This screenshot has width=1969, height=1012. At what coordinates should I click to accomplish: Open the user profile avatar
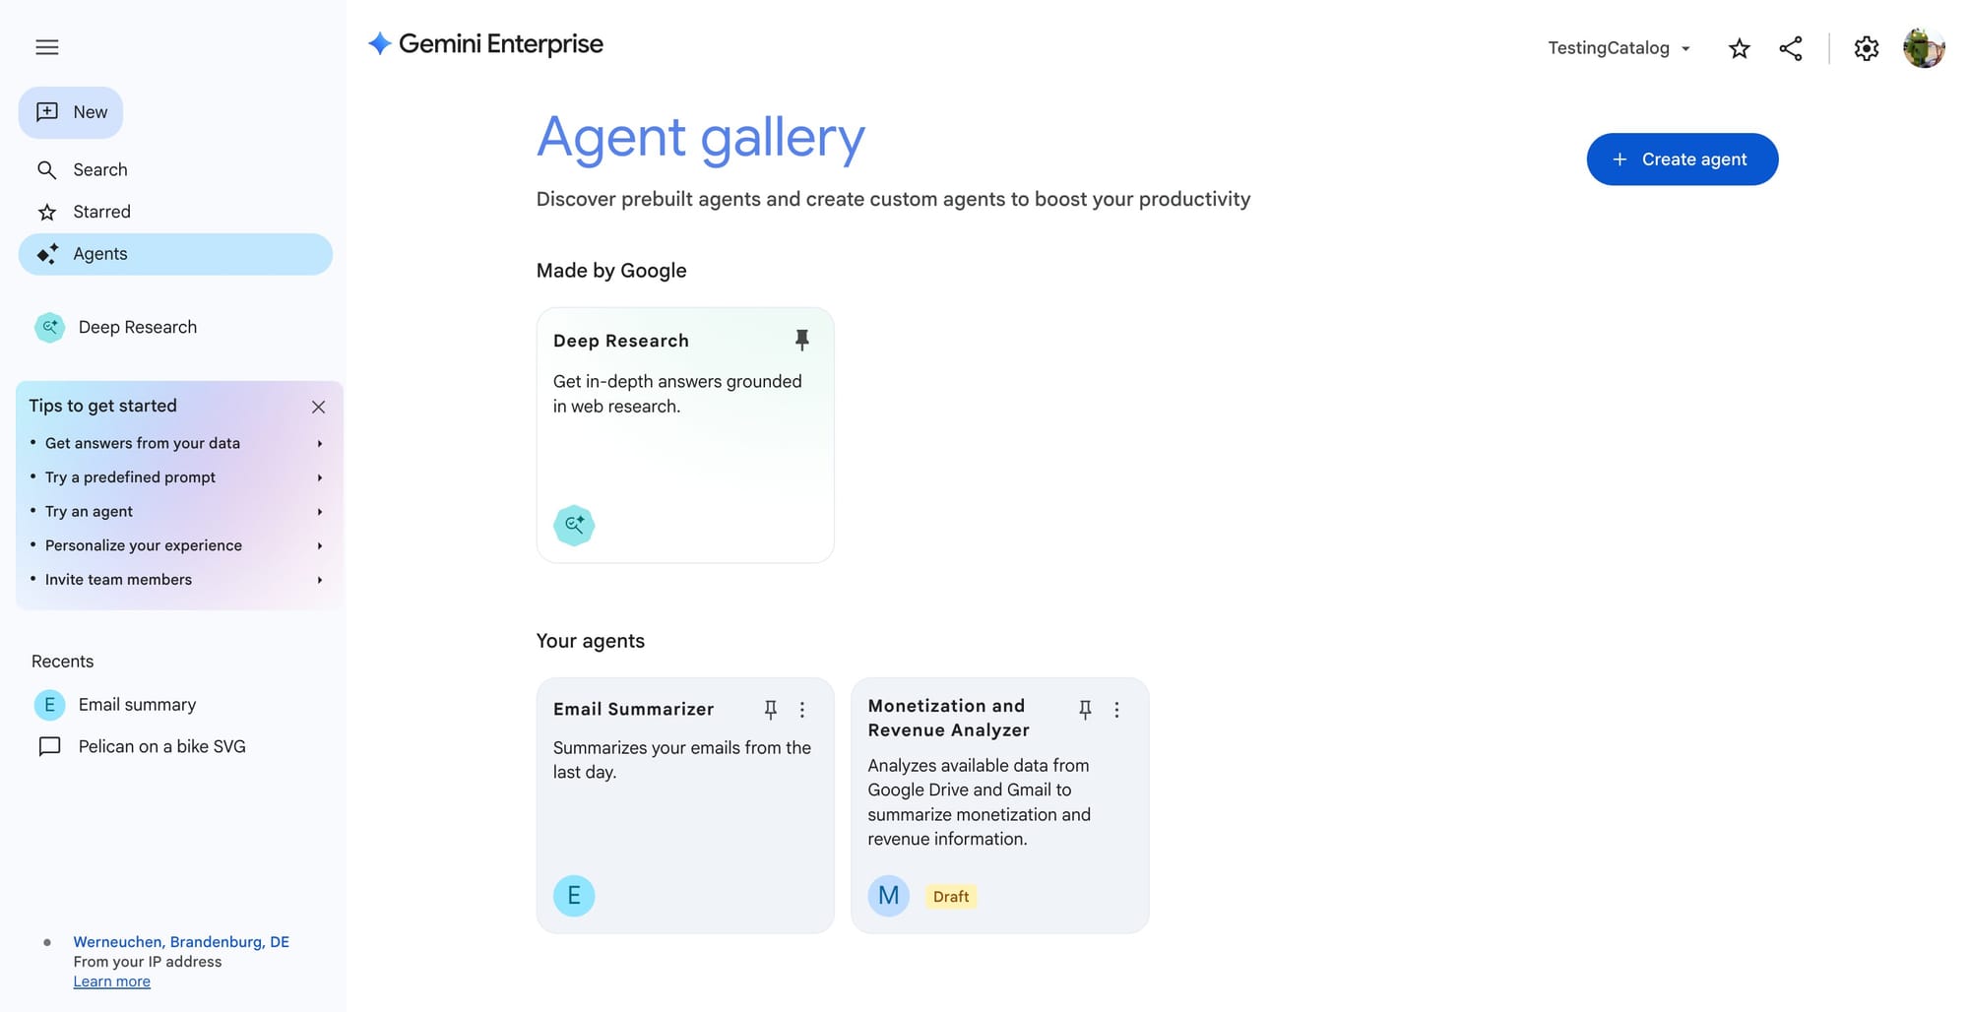1923,48
